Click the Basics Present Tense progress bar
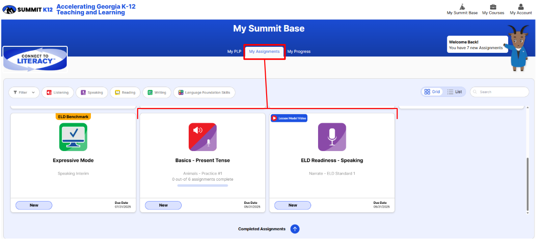The width and height of the screenshot is (536, 240). 203,185
